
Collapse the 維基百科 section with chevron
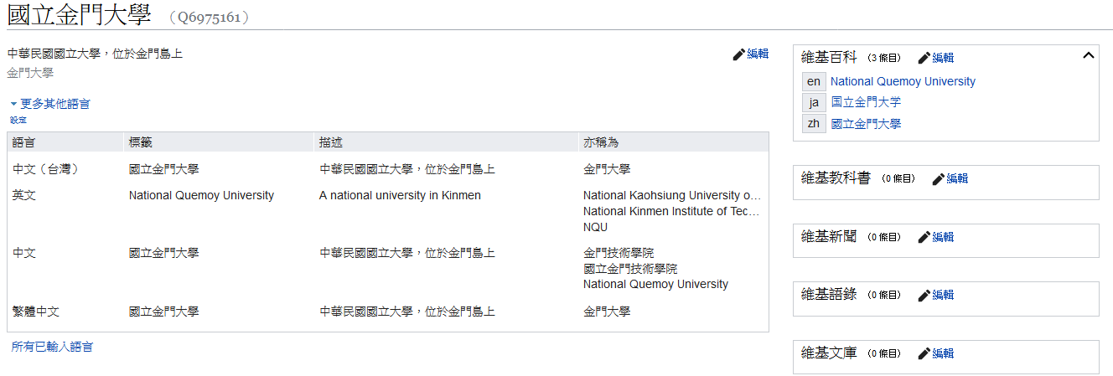[x=1089, y=55]
